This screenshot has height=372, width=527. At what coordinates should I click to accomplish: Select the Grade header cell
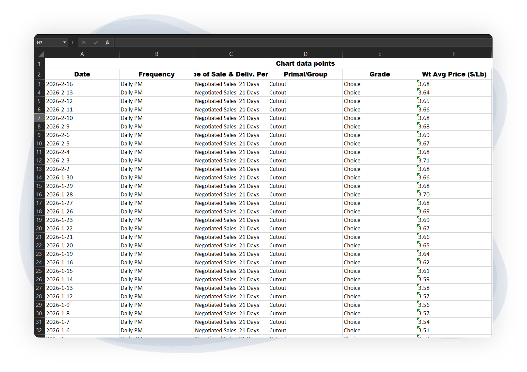tap(379, 74)
